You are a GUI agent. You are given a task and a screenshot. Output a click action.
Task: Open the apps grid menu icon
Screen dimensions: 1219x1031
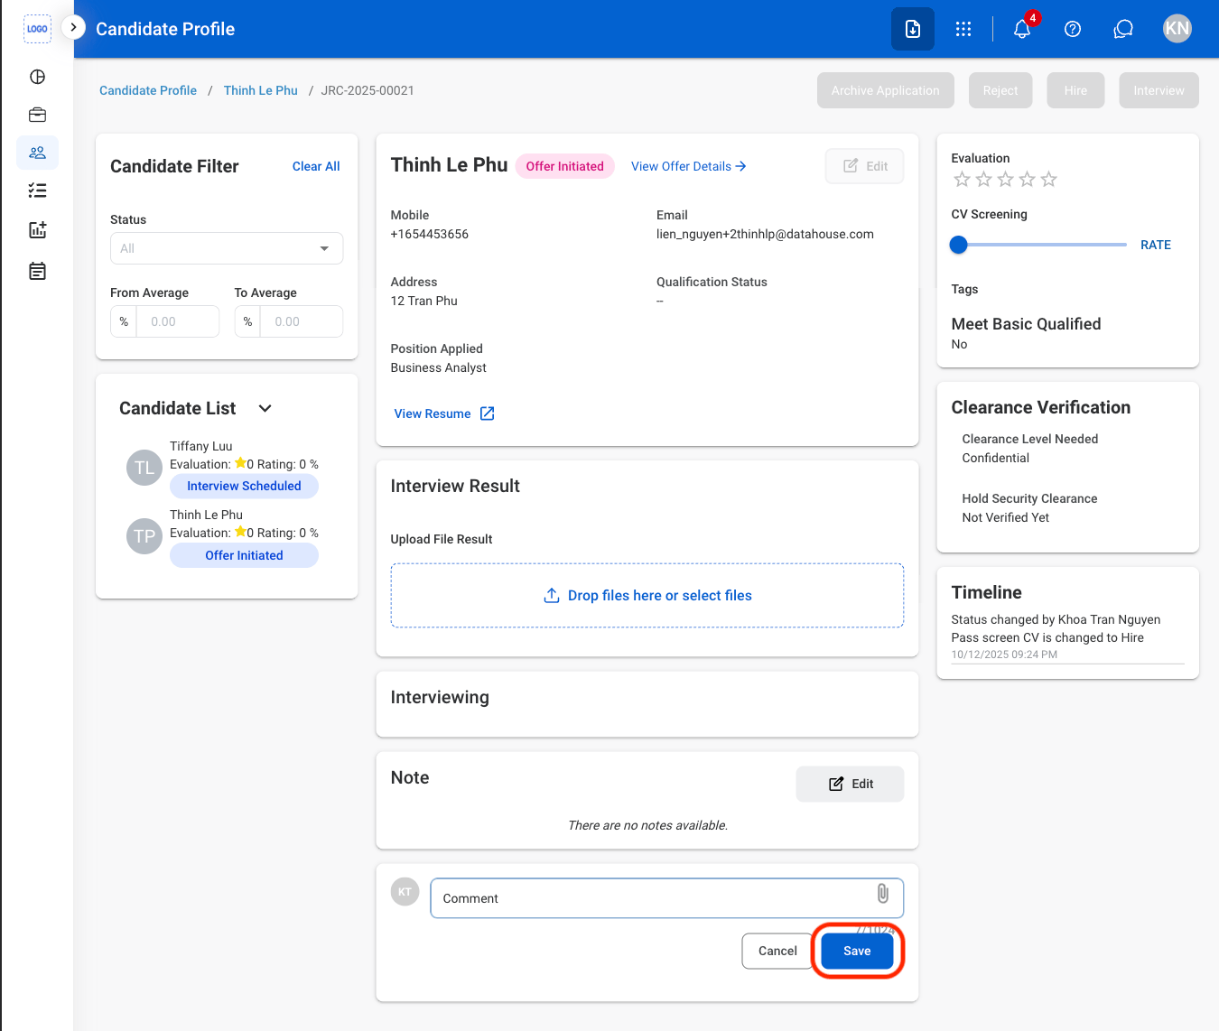tap(963, 29)
